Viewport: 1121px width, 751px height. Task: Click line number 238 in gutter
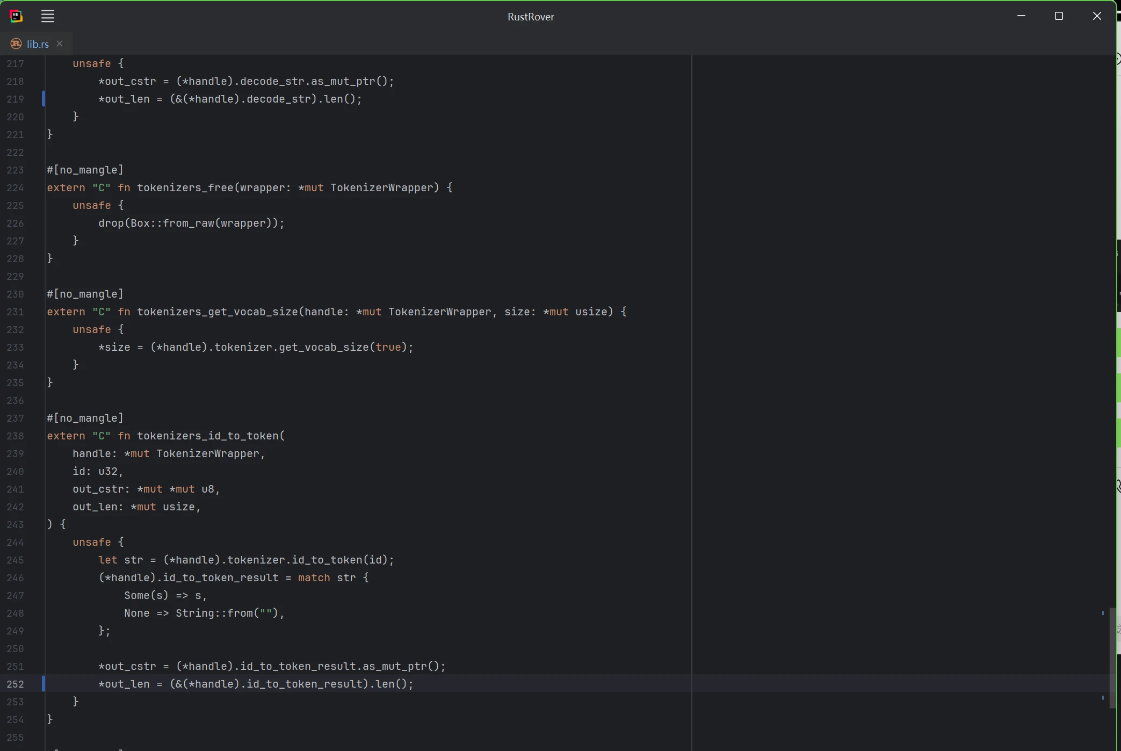[x=16, y=436]
